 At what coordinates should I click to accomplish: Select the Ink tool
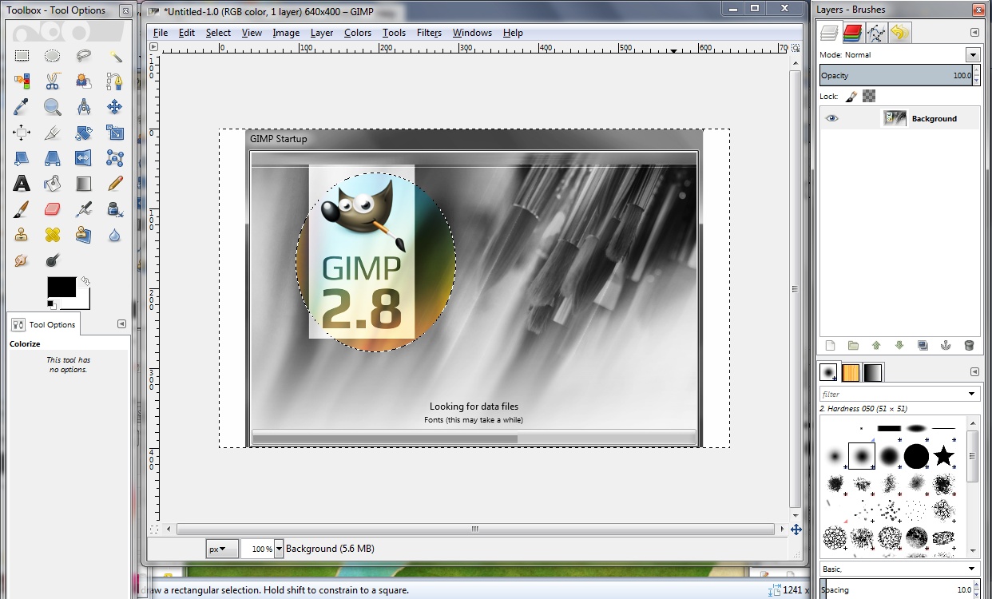[x=115, y=209]
